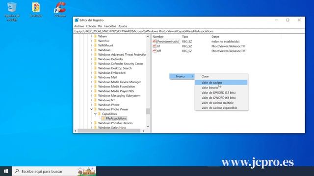Choose Valor de cadena from submenu
Viewport: 314px width, 176px height.
[x=221, y=83]
